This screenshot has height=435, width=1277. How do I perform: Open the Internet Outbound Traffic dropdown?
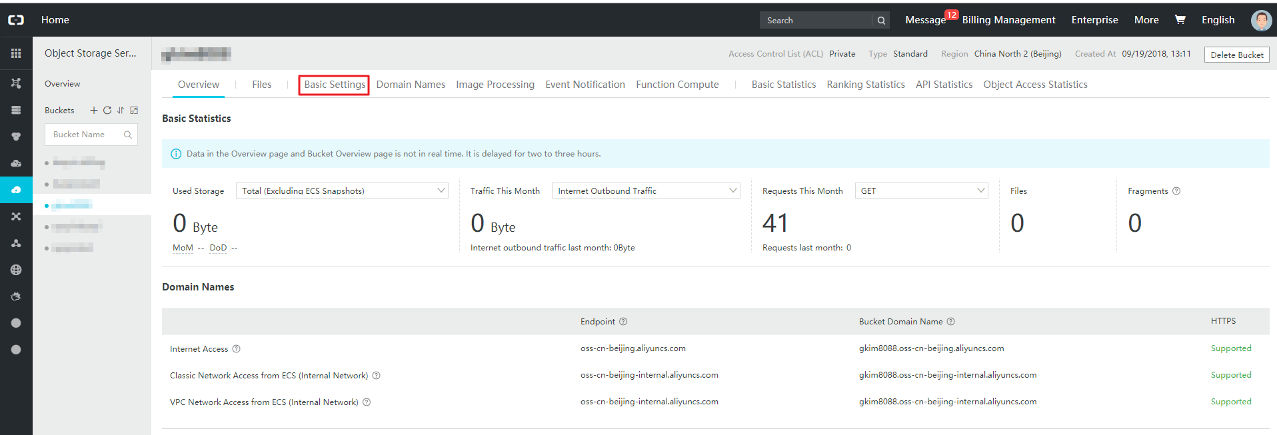[x=645, y=191]
